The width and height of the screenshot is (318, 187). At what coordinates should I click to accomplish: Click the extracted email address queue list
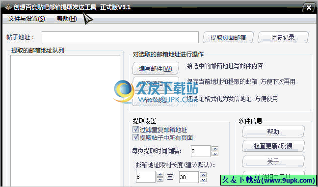point(65,121)
